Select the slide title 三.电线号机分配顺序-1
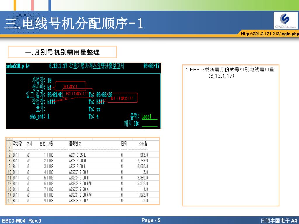 pos(74,23)
